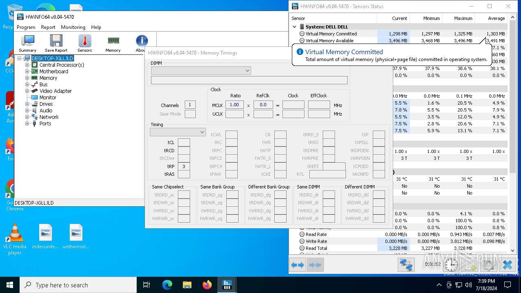Open the DIMM dropdown in Memory Timings
521x293 pixels.
pyautogui.click(x=201, y=70)
